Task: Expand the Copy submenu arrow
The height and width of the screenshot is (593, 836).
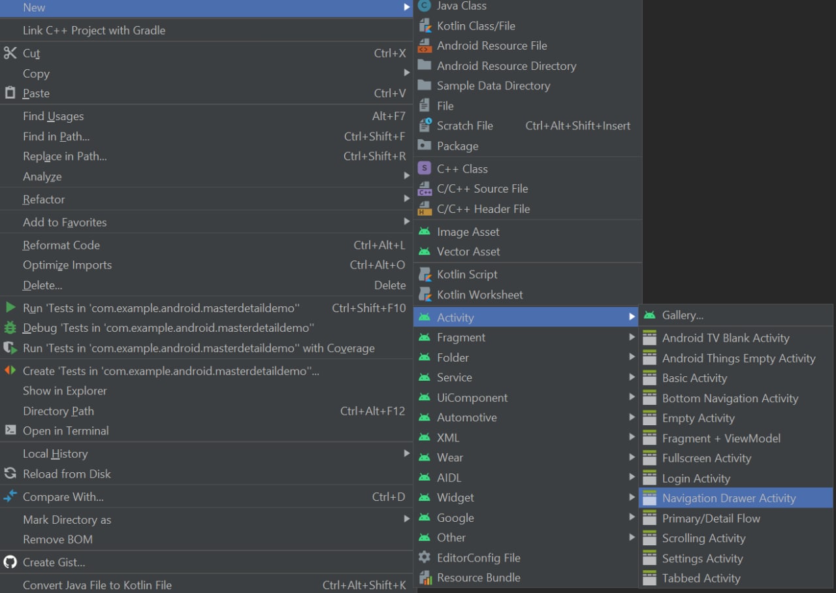Action: (407, 72)
